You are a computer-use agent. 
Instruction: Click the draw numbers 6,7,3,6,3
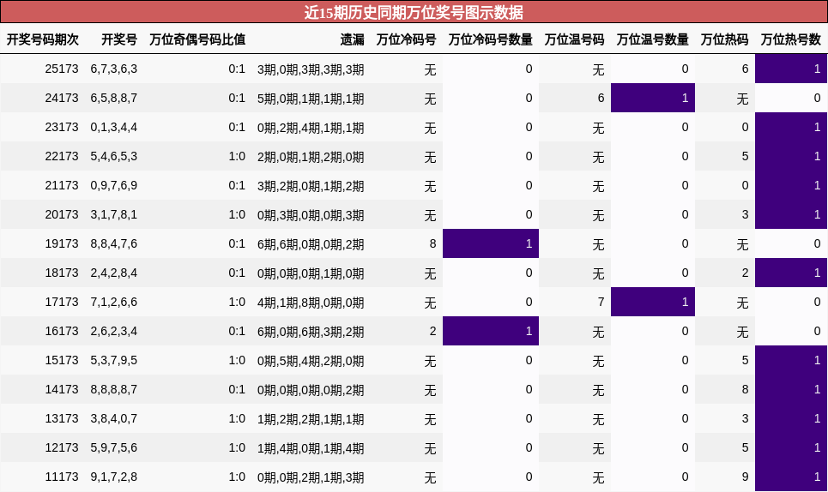[113, 69]
